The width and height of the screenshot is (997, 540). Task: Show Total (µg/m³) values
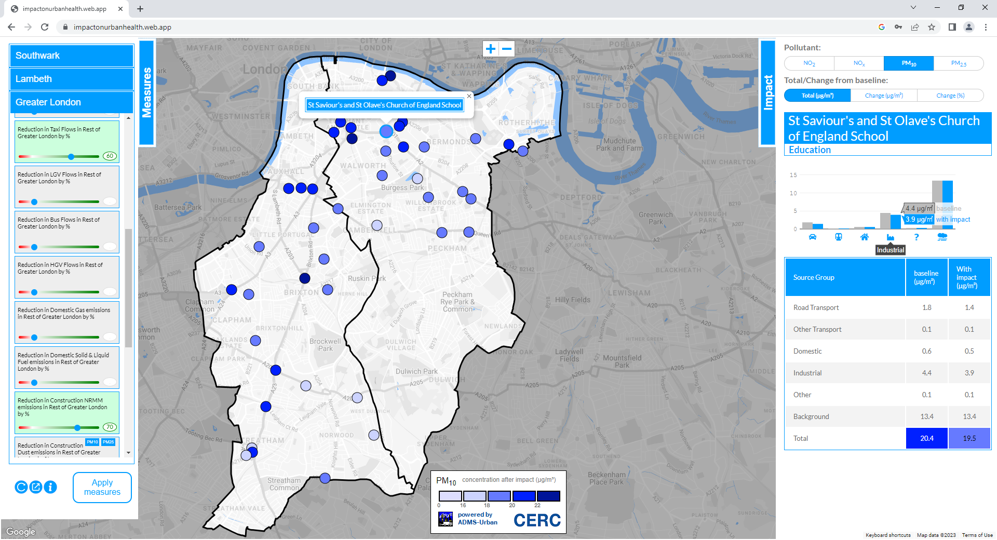click(x=817, y=96)
